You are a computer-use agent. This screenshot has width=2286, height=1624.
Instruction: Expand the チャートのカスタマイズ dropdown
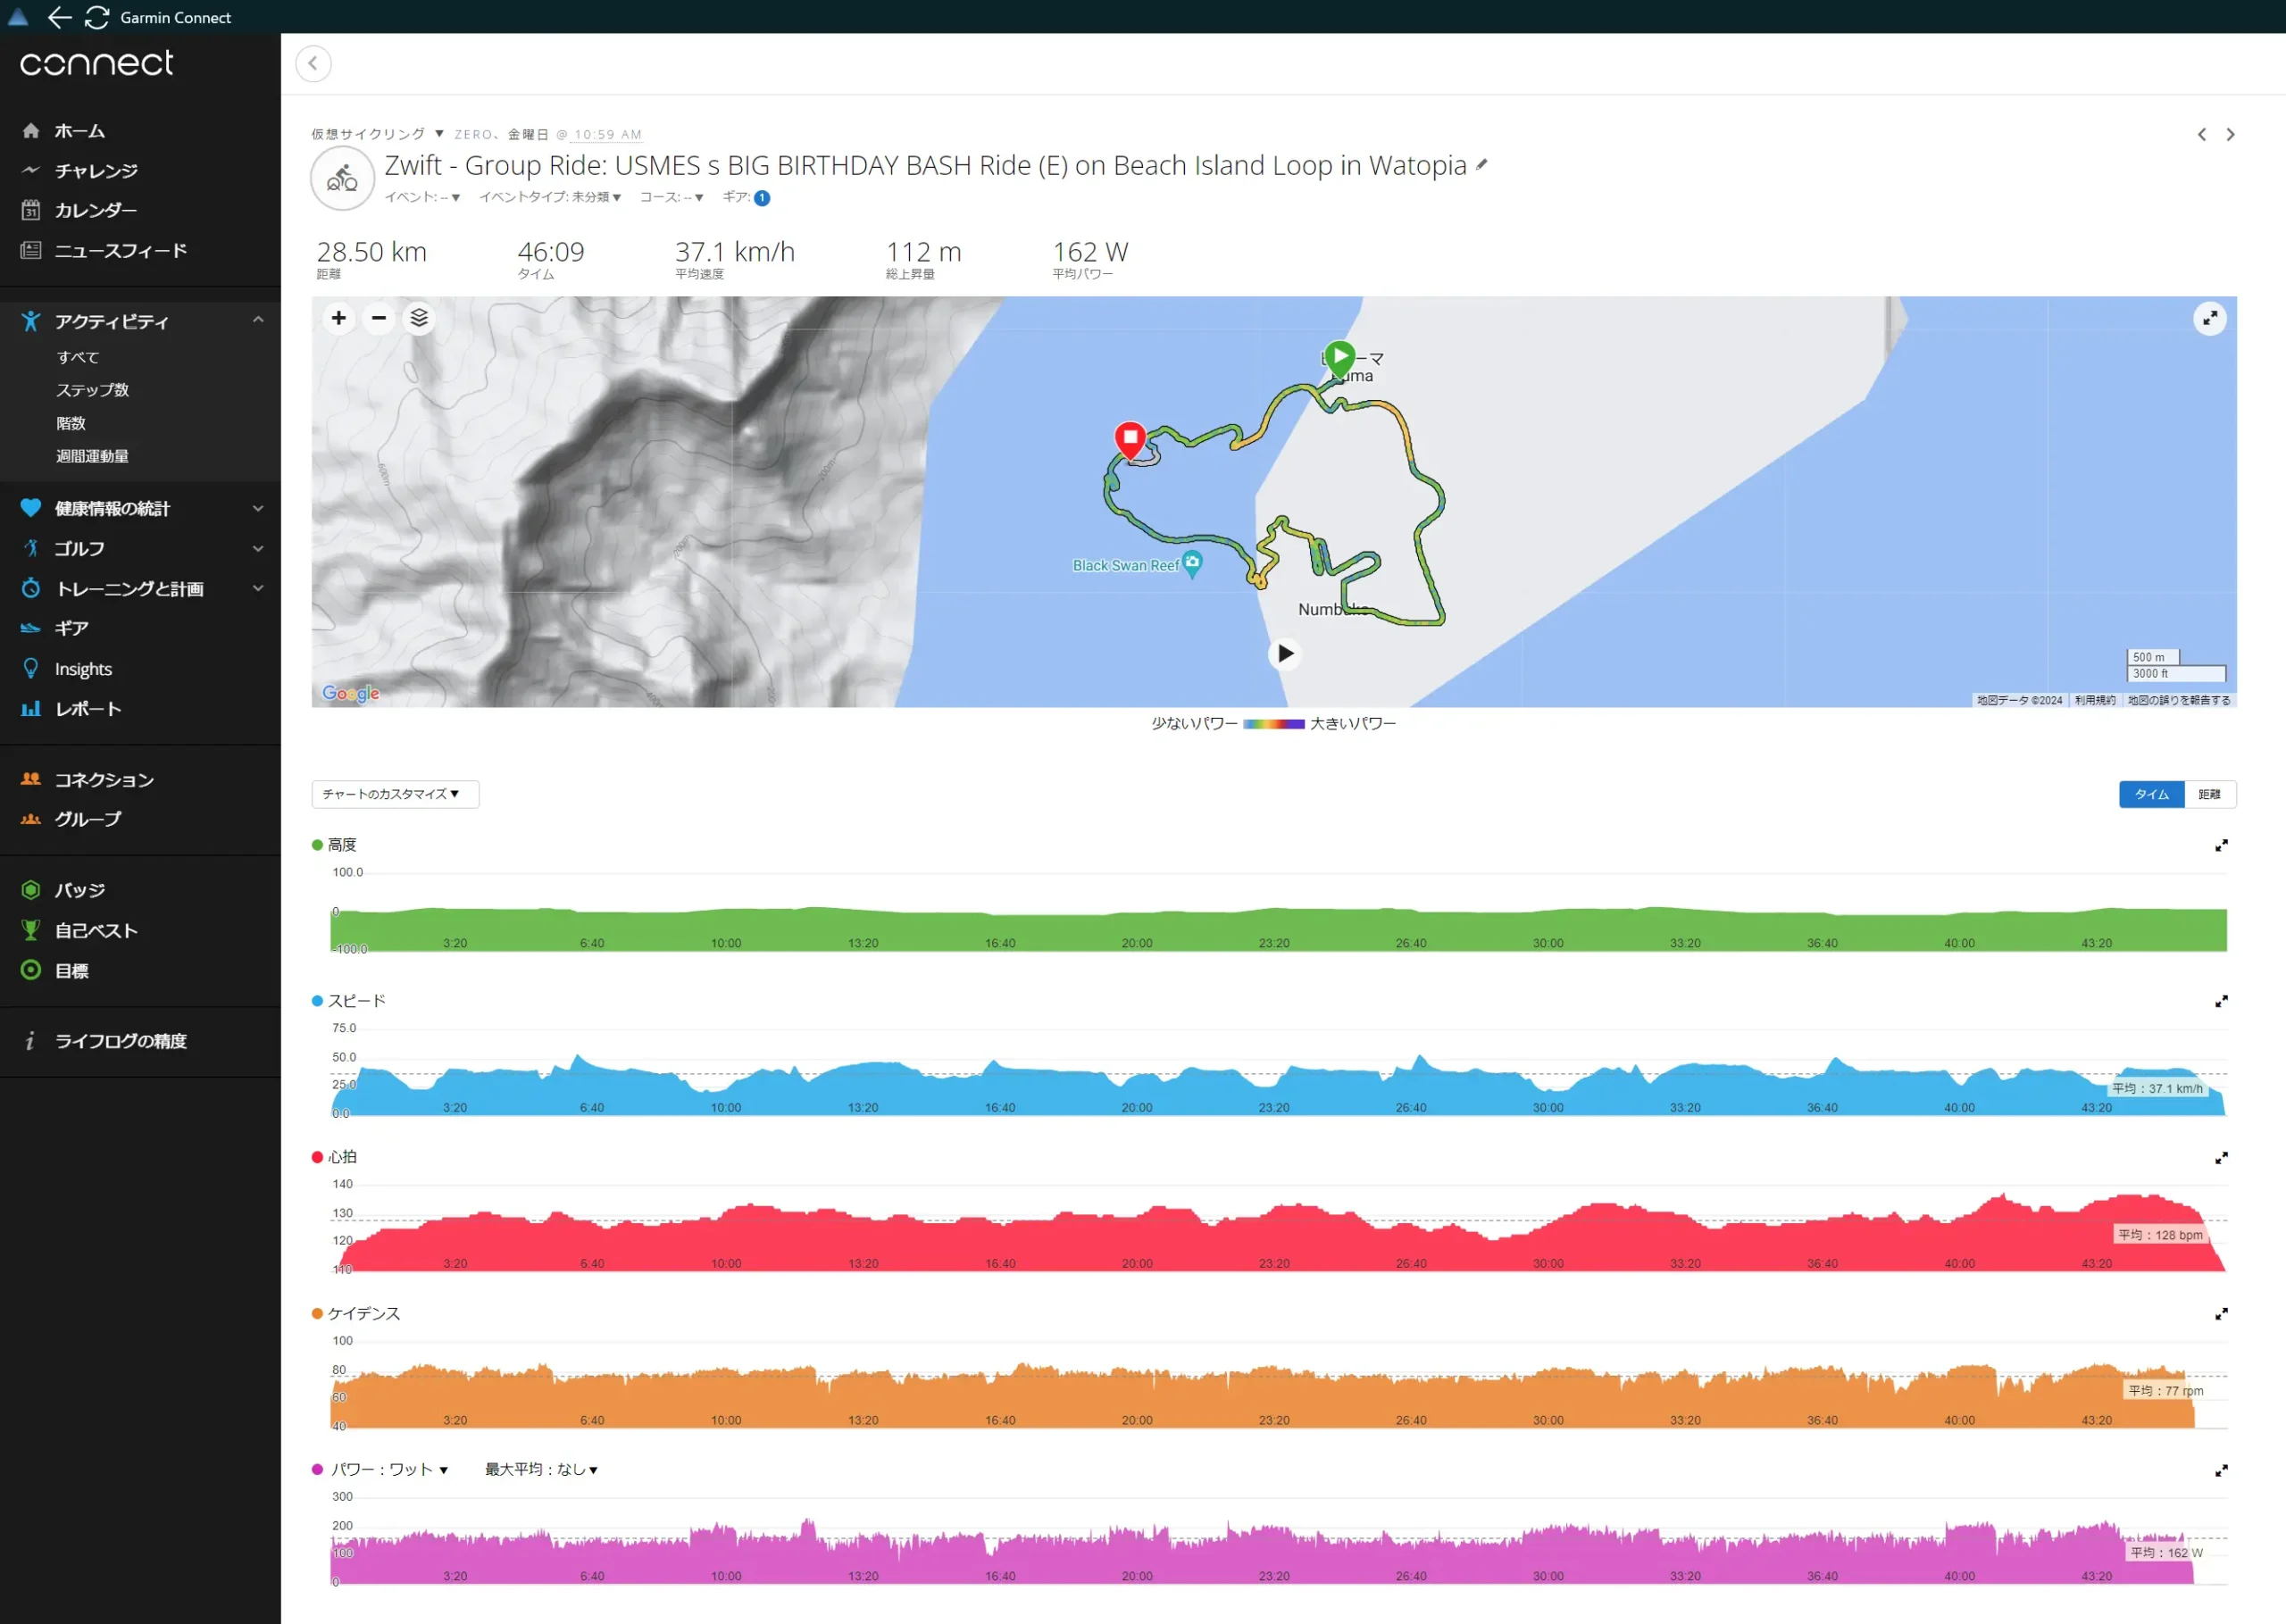coord(388,795)
